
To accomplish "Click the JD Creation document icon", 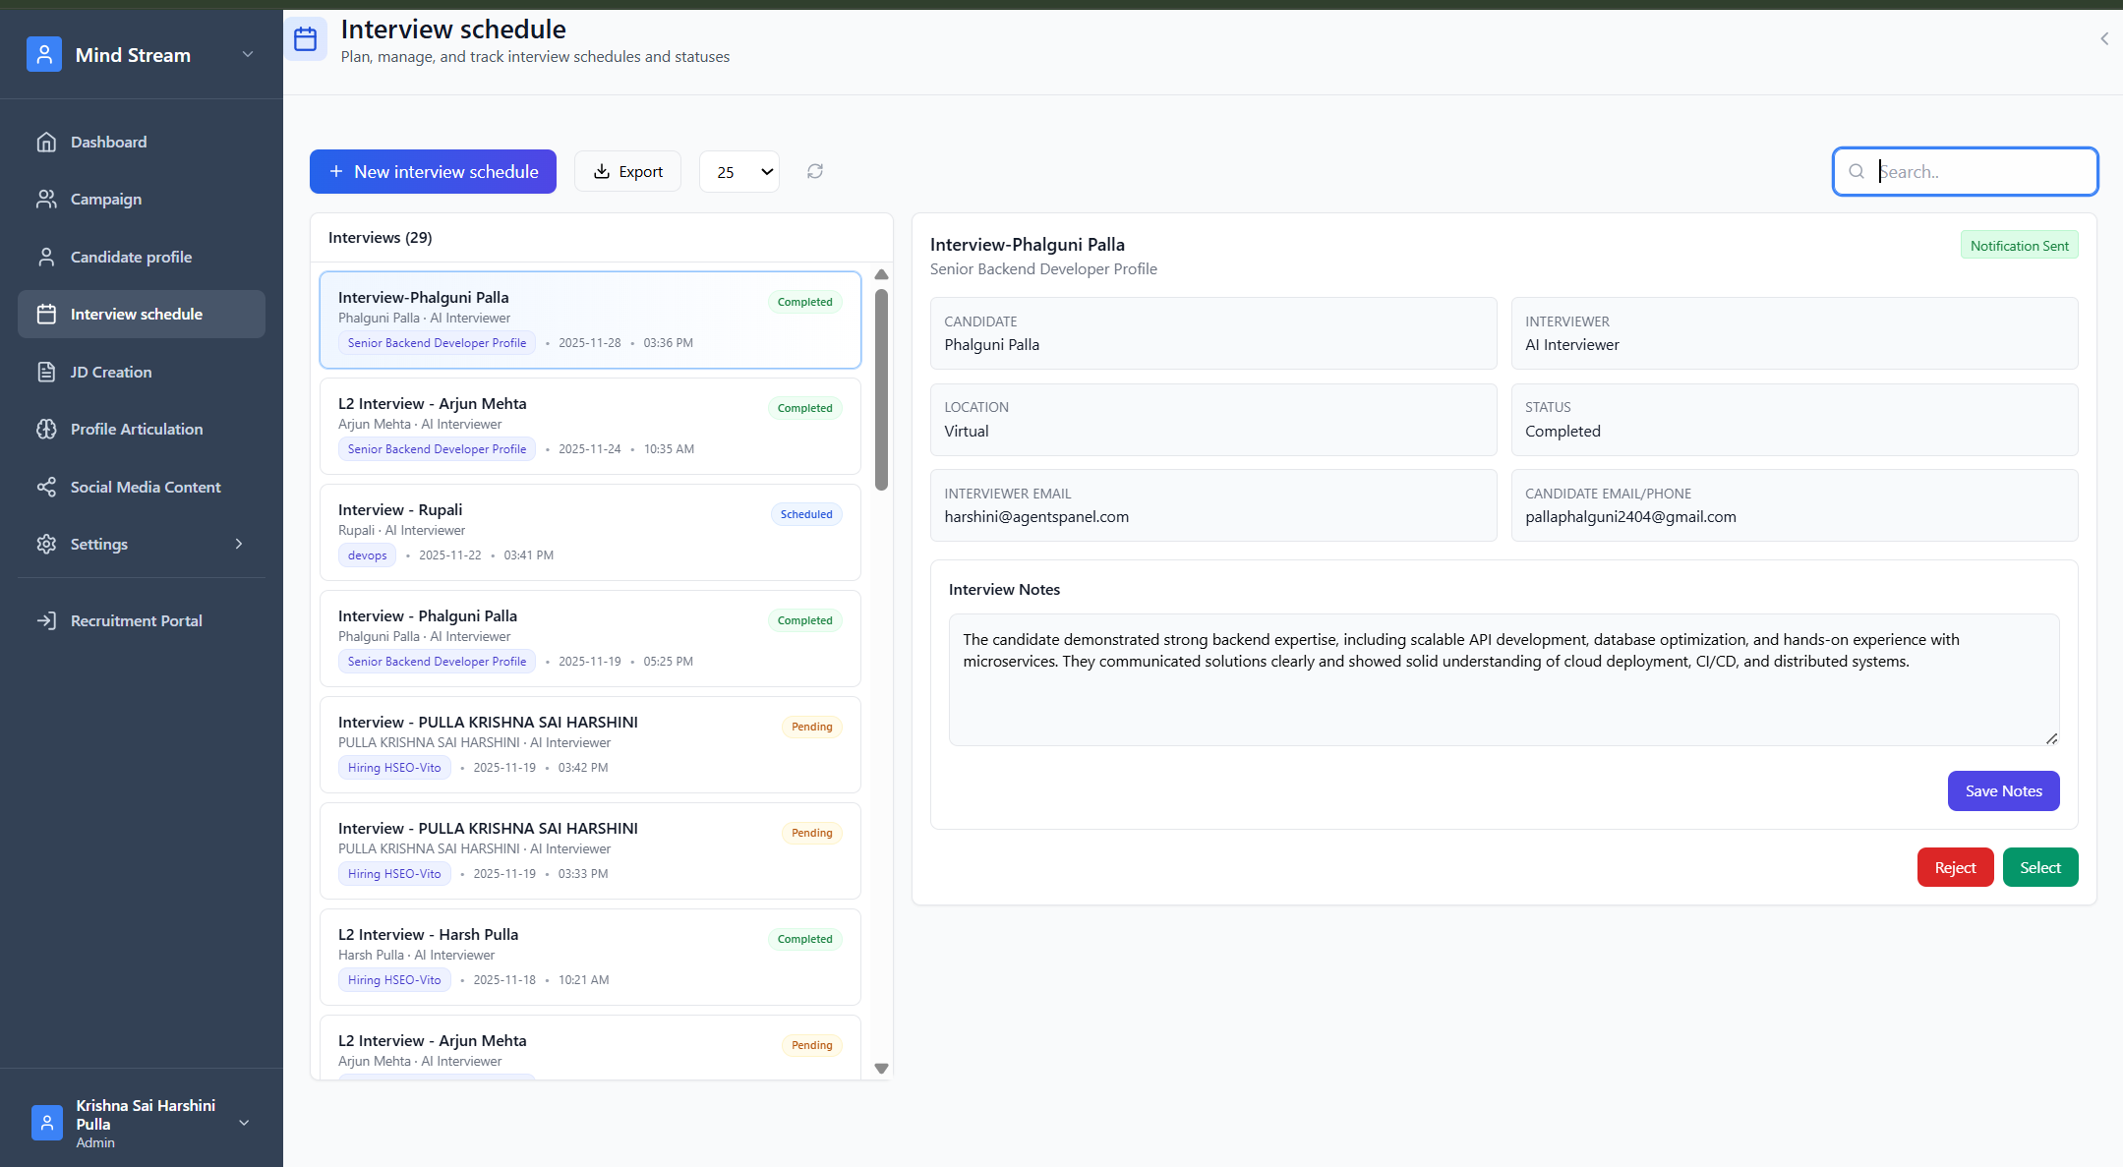I will (x=46, y=372).
